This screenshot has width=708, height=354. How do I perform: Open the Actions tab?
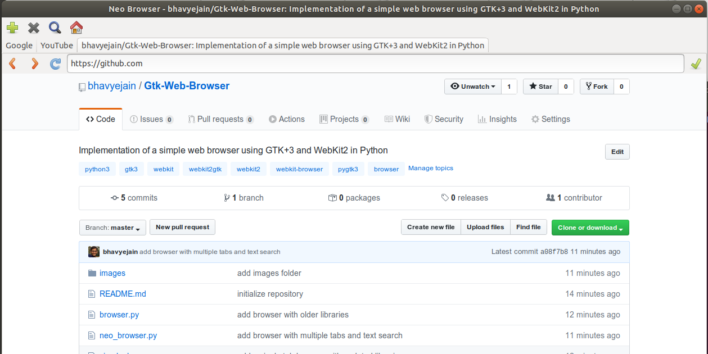pyautogui.click(x=287, y=119)
